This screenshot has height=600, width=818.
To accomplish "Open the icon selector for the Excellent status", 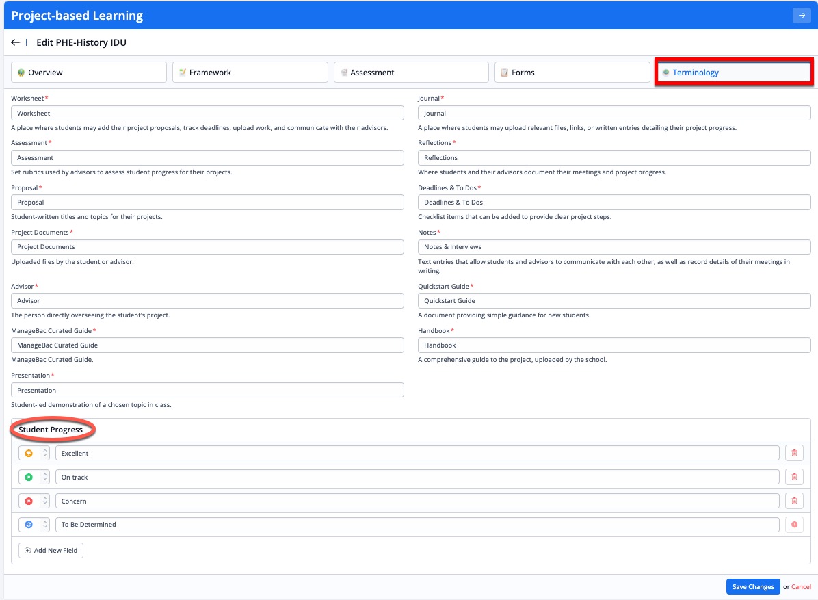I will click(x=34, y=453).
